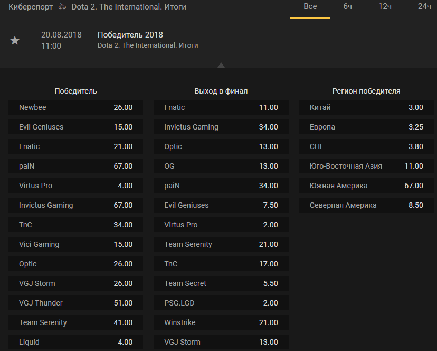The height and width of the screenshot is (351, 437).
Task: Select Fnatic winner odds 21.00
Action: (76, 146)
